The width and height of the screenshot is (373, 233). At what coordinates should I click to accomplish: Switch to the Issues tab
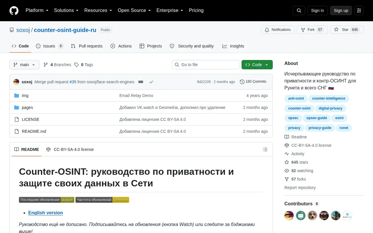point(50,46)
